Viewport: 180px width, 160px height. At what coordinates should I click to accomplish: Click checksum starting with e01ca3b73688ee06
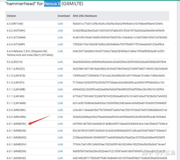[119, 103]
